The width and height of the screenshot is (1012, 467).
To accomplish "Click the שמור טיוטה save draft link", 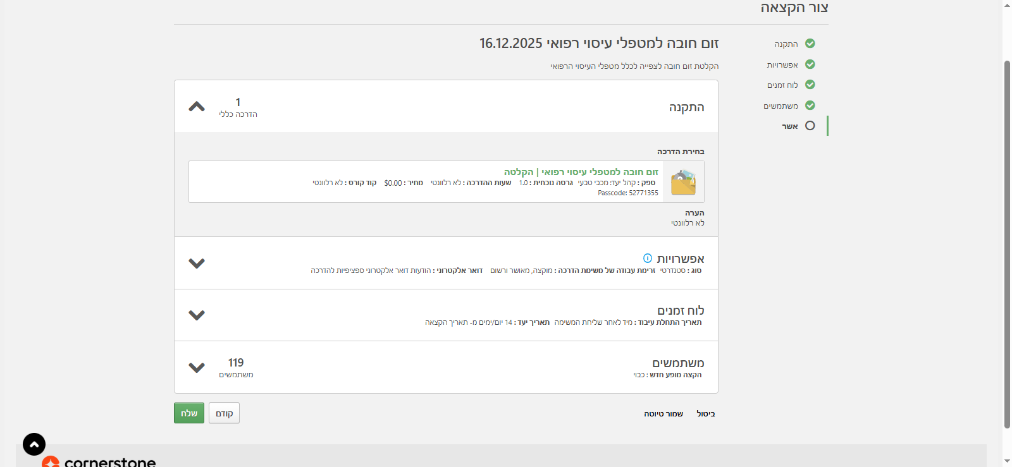I will [x=663, y=414].
